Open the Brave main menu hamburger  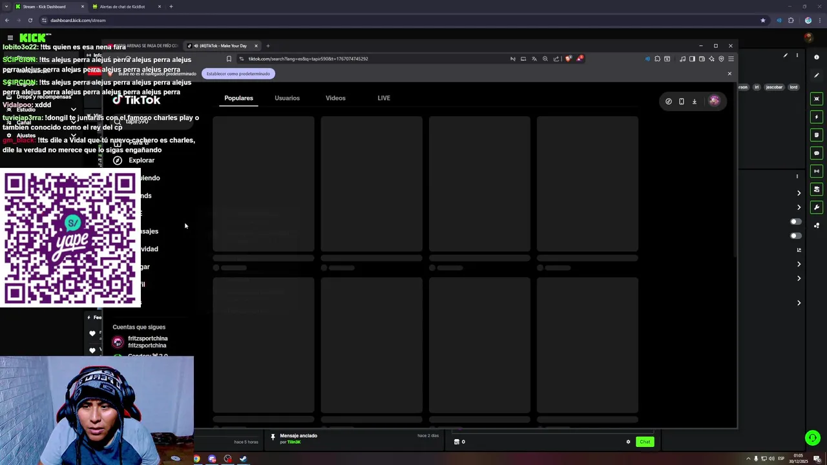[x=731, y=59]
